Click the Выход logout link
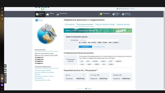The width and height of the screenshot is (165, 93). pyautogui.click(x=133, y=9)
